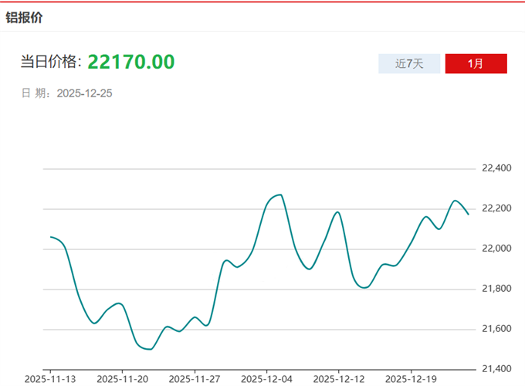Click x-axis label 2025-11-13
Image resolution: width=525 pixels, height=386 pixels.
[x=50, y=379]
